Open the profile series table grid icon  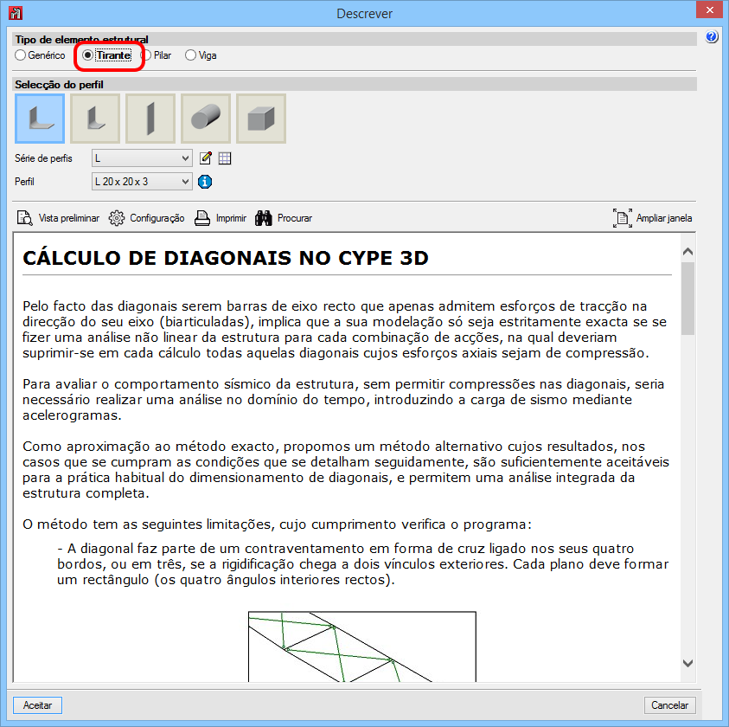pos(225,158)
